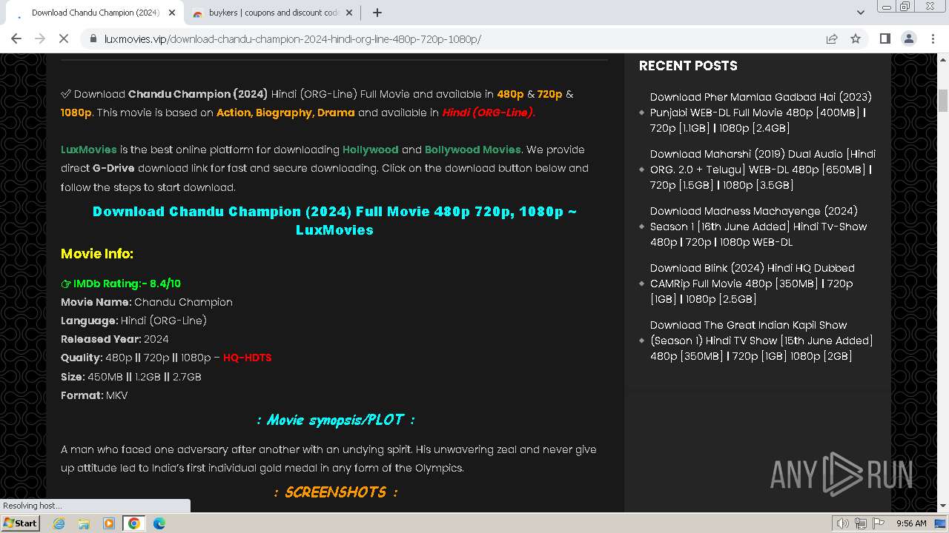Go back to previous page

[x=16, y=38]
